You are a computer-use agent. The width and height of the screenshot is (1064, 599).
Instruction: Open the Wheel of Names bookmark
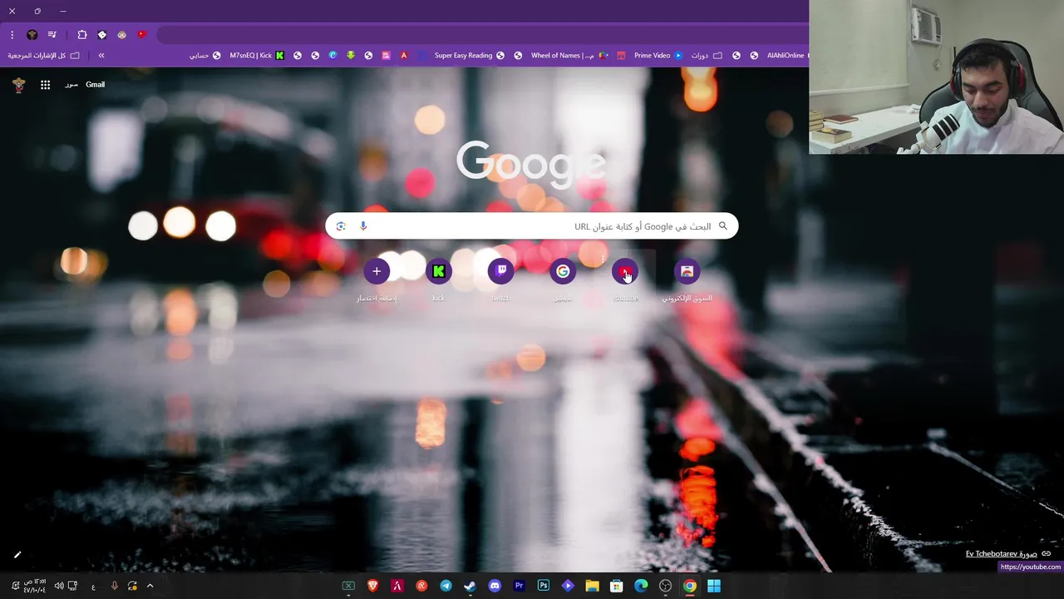click(569, 56)
